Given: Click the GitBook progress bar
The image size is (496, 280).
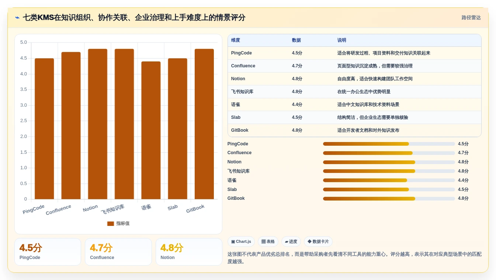Looking at the screenshot, I should (389, 199).
